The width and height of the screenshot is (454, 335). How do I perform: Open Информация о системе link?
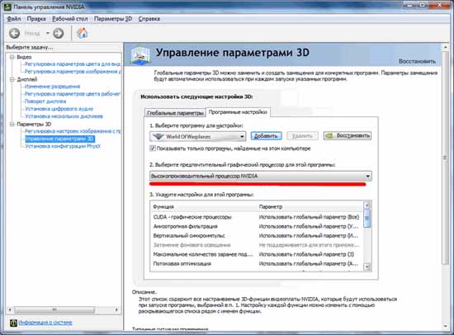click(45, 323)
